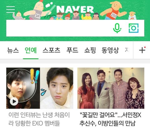Screen dimensions: 150x131
Task: Switch to the 뉴스 tab
Action: [13, 50]
